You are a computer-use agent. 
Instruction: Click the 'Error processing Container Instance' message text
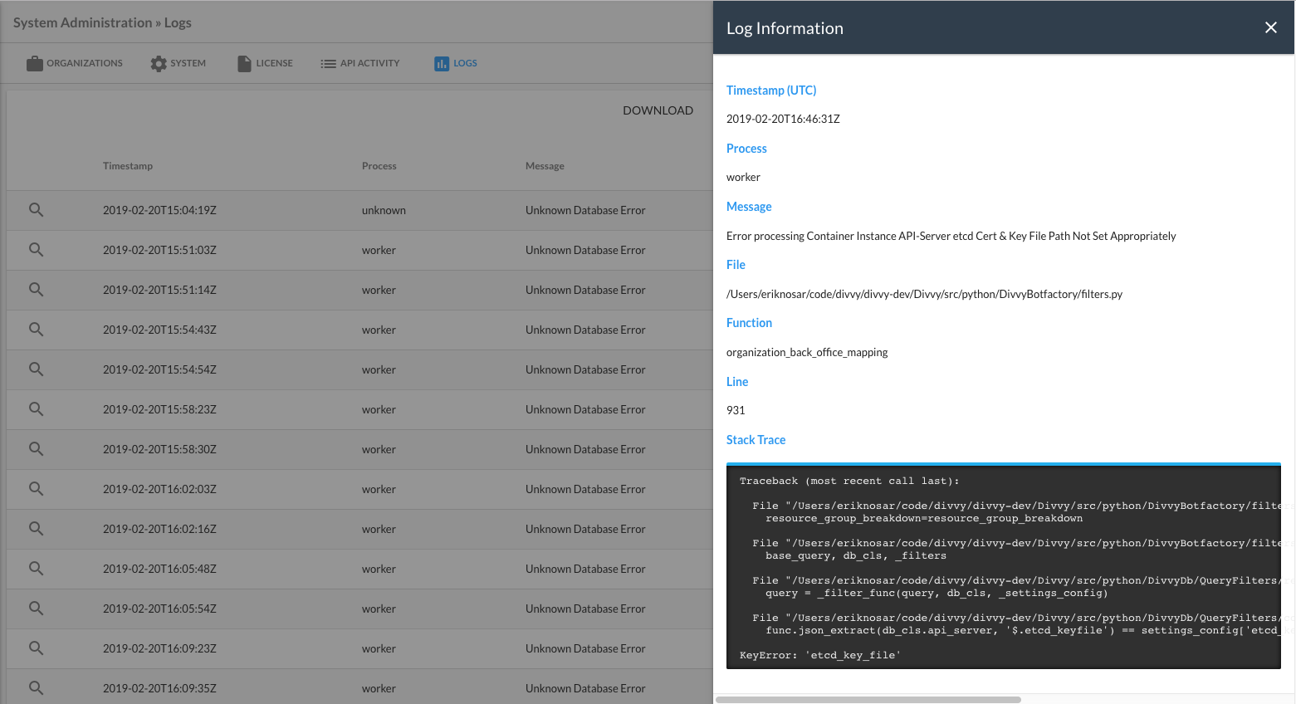[951, 236]
